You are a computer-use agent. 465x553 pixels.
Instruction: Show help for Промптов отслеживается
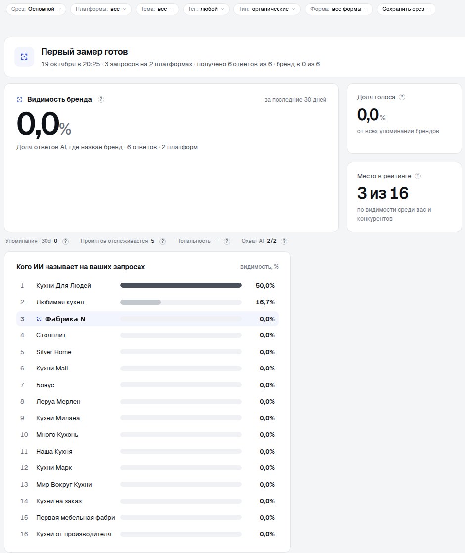162,241
